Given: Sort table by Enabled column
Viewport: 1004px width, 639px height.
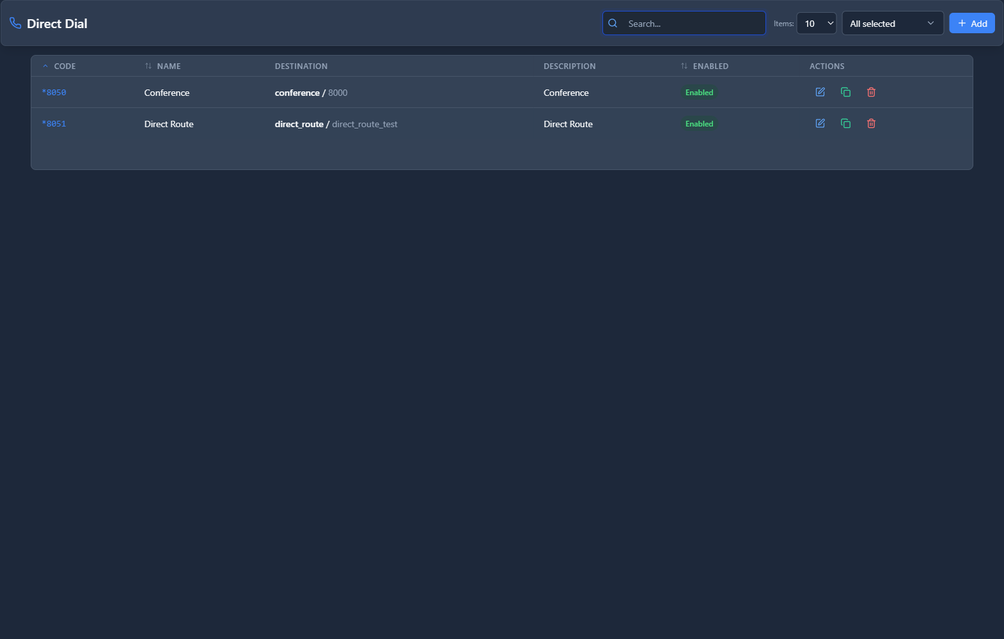Looking at the screenshot, I should click(x=710, y=66).
